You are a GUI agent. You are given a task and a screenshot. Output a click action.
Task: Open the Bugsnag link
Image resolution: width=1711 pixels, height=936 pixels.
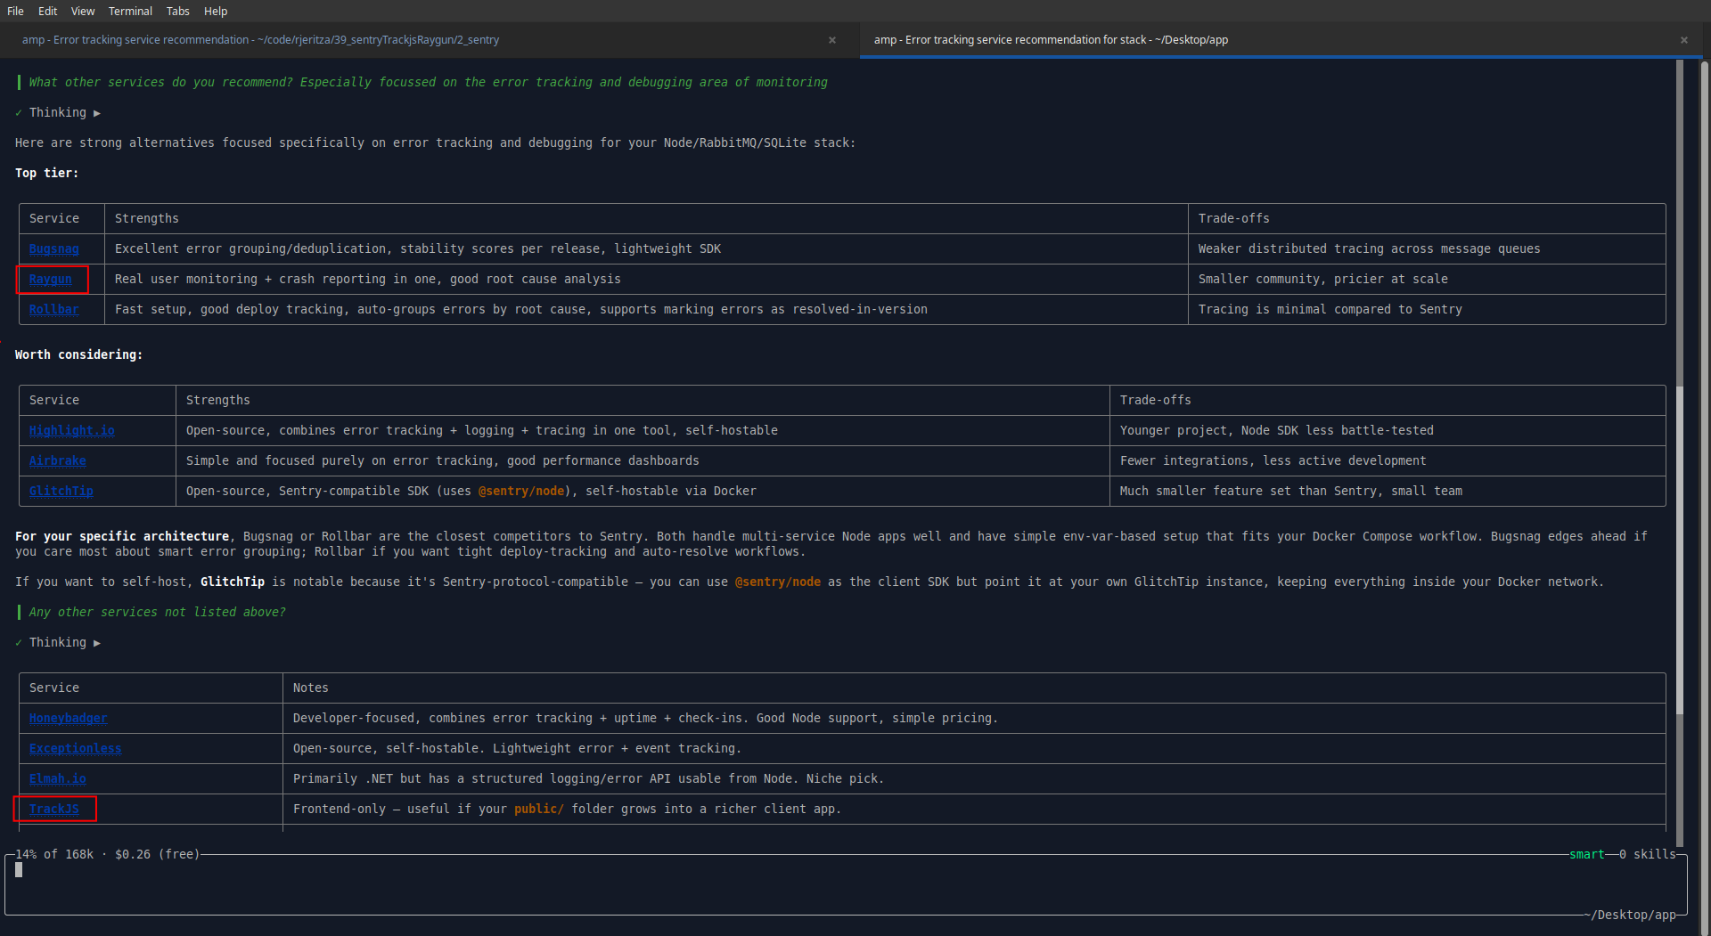(53, 249)
